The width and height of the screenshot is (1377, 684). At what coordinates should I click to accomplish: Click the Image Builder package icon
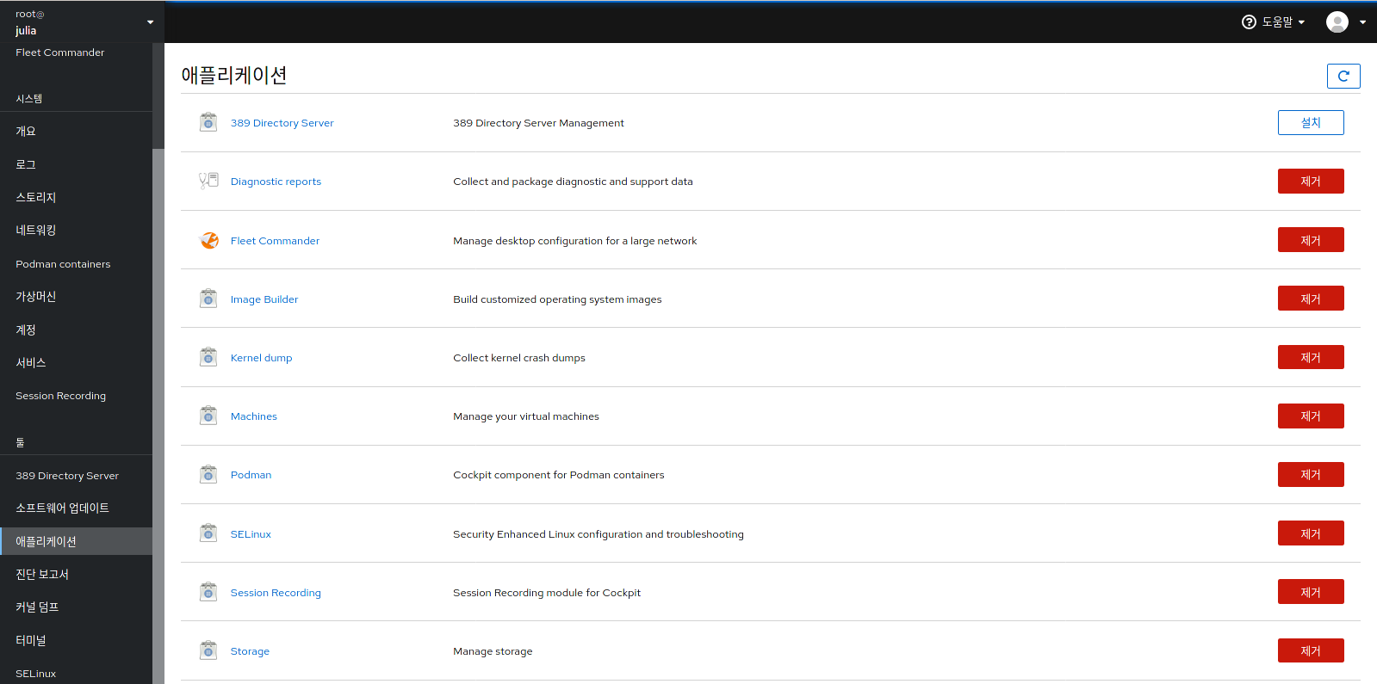tap(208, 299)
